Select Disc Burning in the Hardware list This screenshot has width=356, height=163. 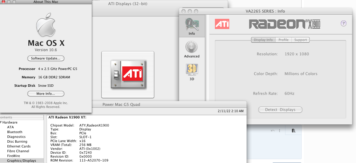tap(17, 141)
